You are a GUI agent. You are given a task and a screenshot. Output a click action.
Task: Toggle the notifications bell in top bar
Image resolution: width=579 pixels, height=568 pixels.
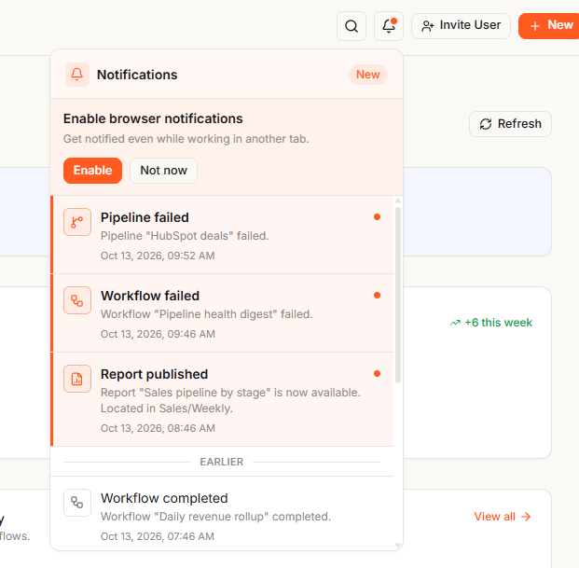coord(389,26)
